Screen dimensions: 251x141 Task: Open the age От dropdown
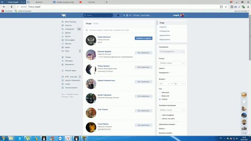click(165, 83)
